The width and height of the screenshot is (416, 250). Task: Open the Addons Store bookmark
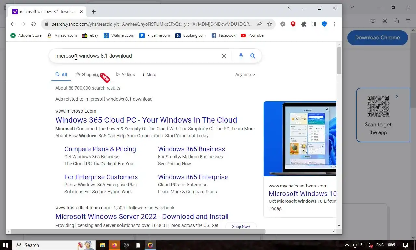coord(26,35)
